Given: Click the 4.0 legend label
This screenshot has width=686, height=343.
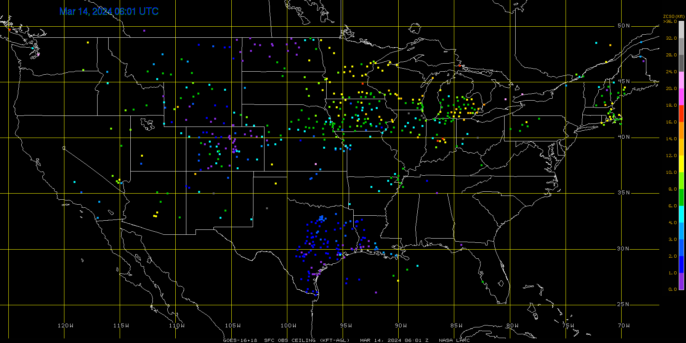Looking at the screenshot, I should [x=672, y=223].
